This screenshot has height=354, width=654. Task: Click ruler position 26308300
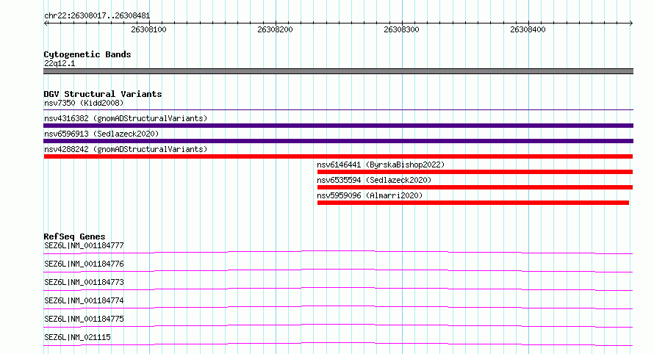point(401,29)
